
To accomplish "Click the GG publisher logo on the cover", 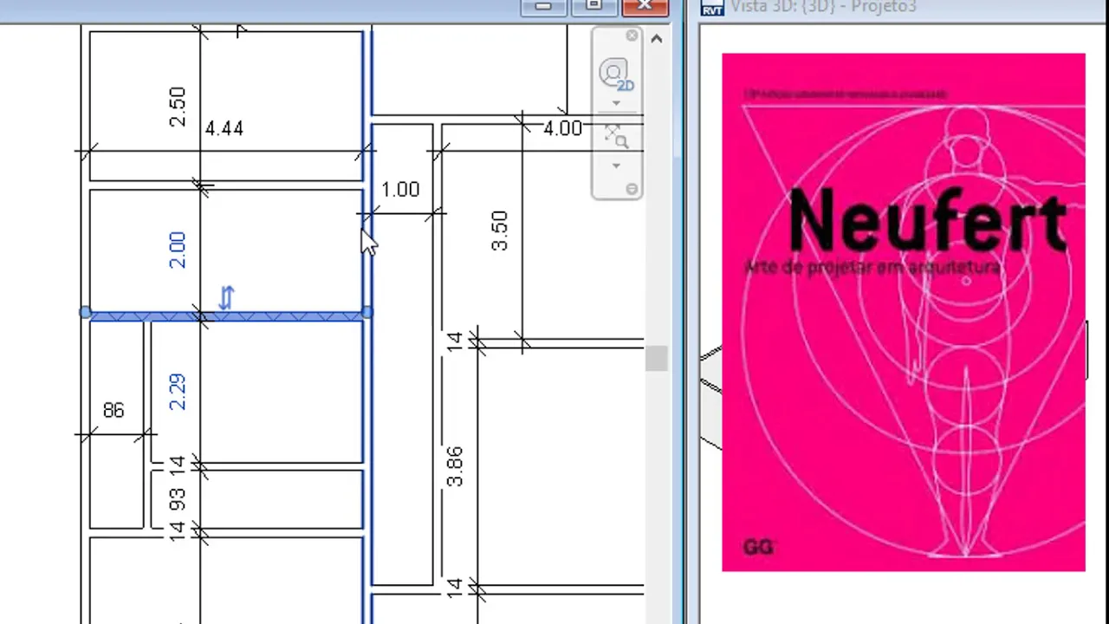I will click(757, 547).
